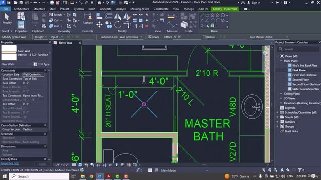This screenshot has width=321, height=180.
Task: Click the Print icon in quick access toolbar
Action: (52, 3)
